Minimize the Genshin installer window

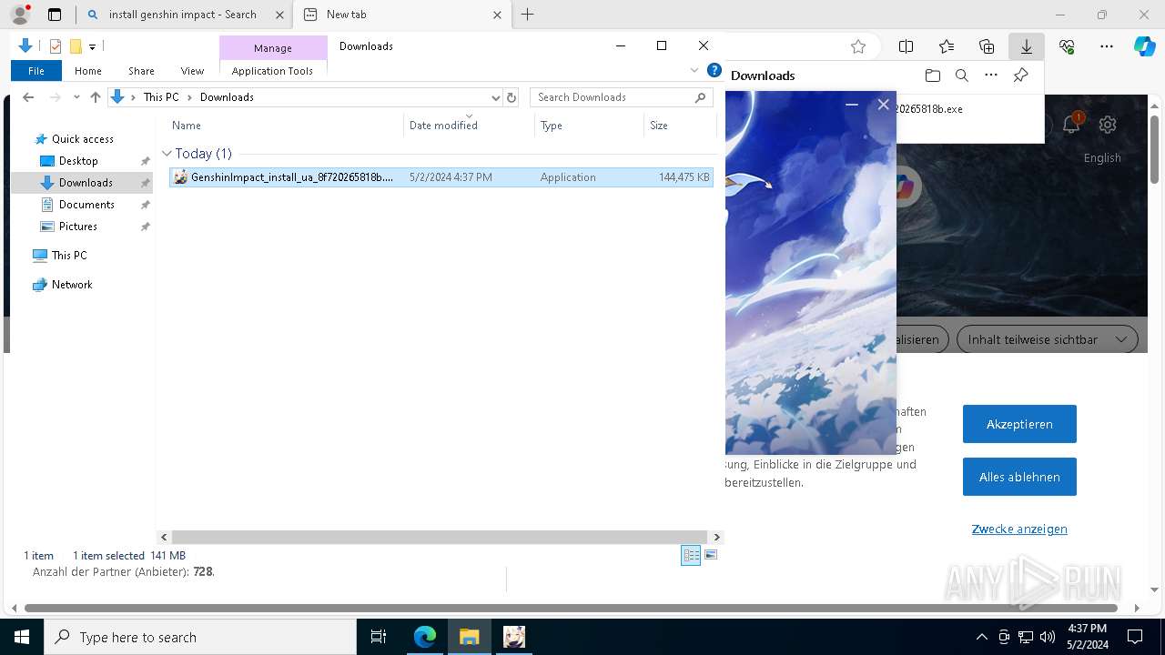[852, 105]
